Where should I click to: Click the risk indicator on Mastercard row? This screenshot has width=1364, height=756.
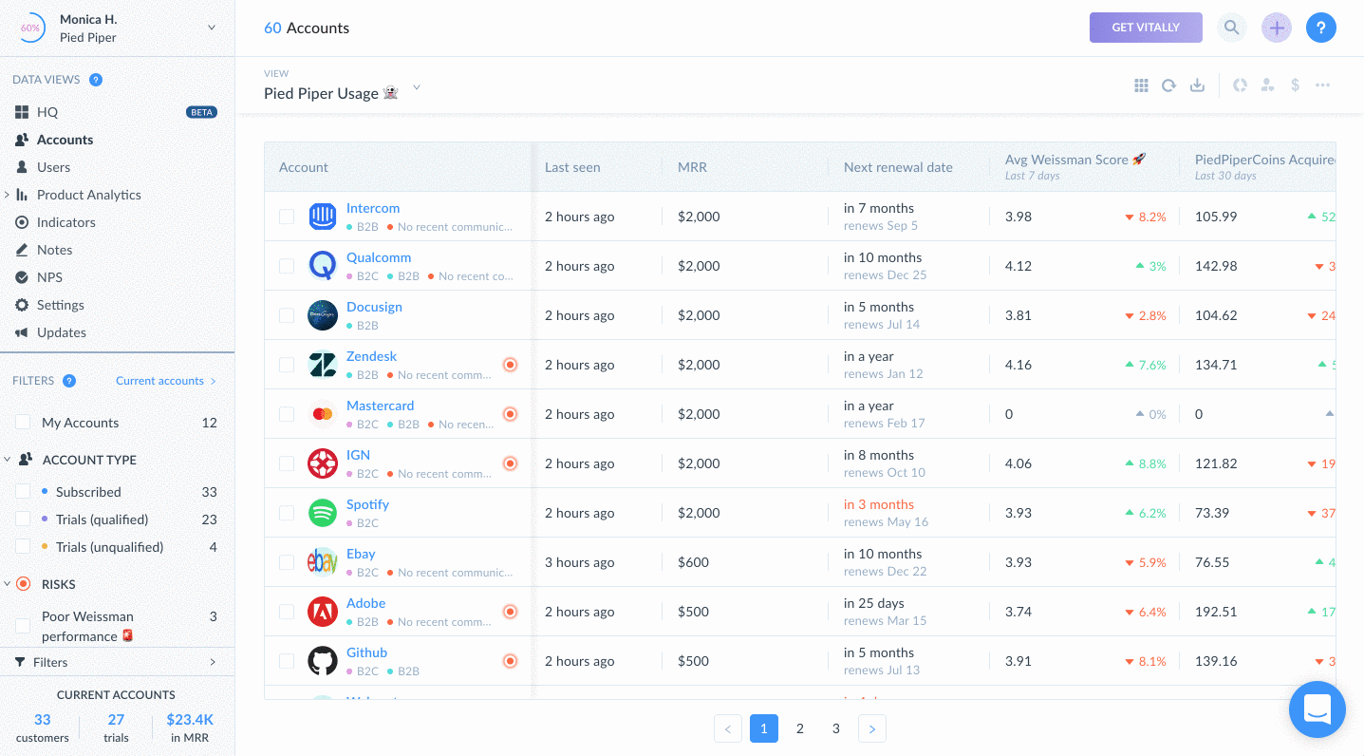pos(510,414)
